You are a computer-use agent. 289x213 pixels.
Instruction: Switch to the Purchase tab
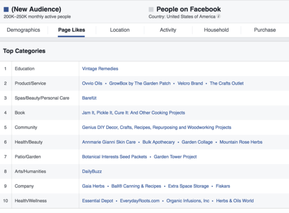tap(265, 30)
